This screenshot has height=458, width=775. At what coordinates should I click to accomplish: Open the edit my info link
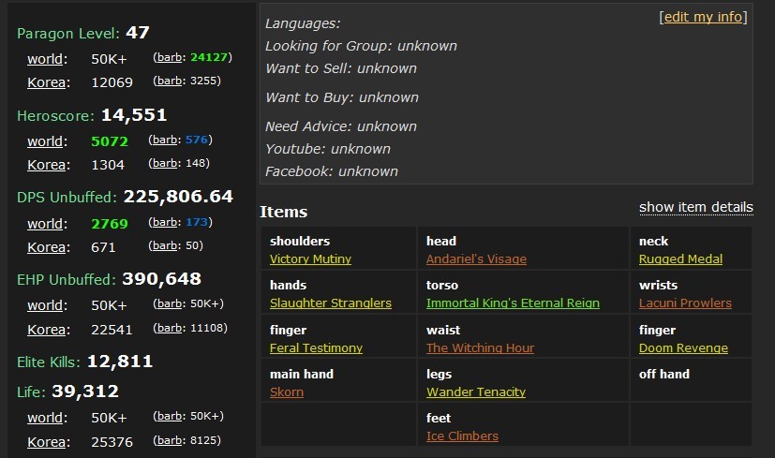tap(703, 17)
